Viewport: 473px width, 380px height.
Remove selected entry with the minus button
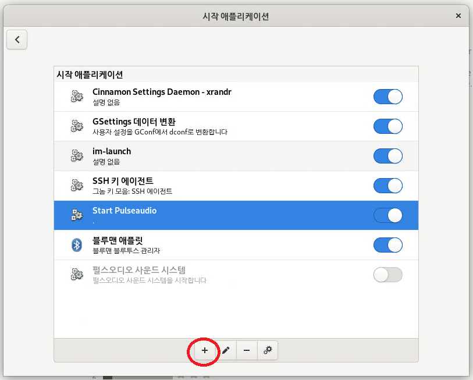coord(247,350)
